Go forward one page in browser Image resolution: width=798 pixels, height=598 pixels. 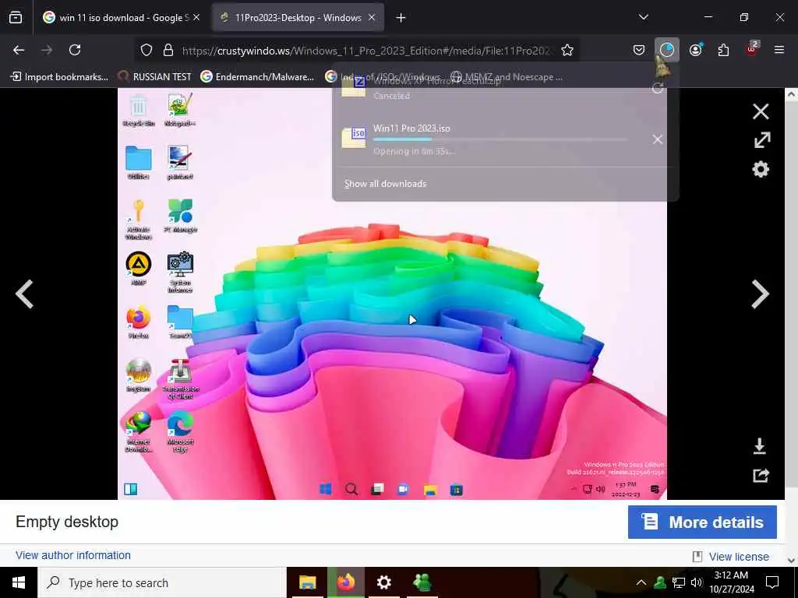(x=47, y=50)
